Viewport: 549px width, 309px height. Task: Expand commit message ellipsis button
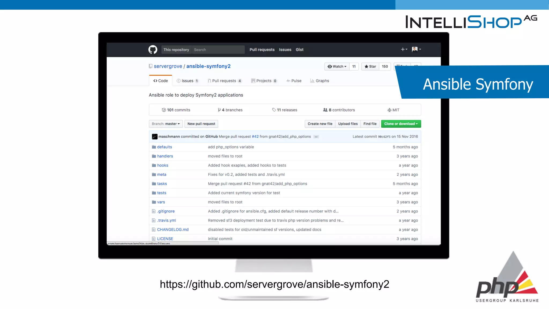pyautogui.click(x=316, y=137)
